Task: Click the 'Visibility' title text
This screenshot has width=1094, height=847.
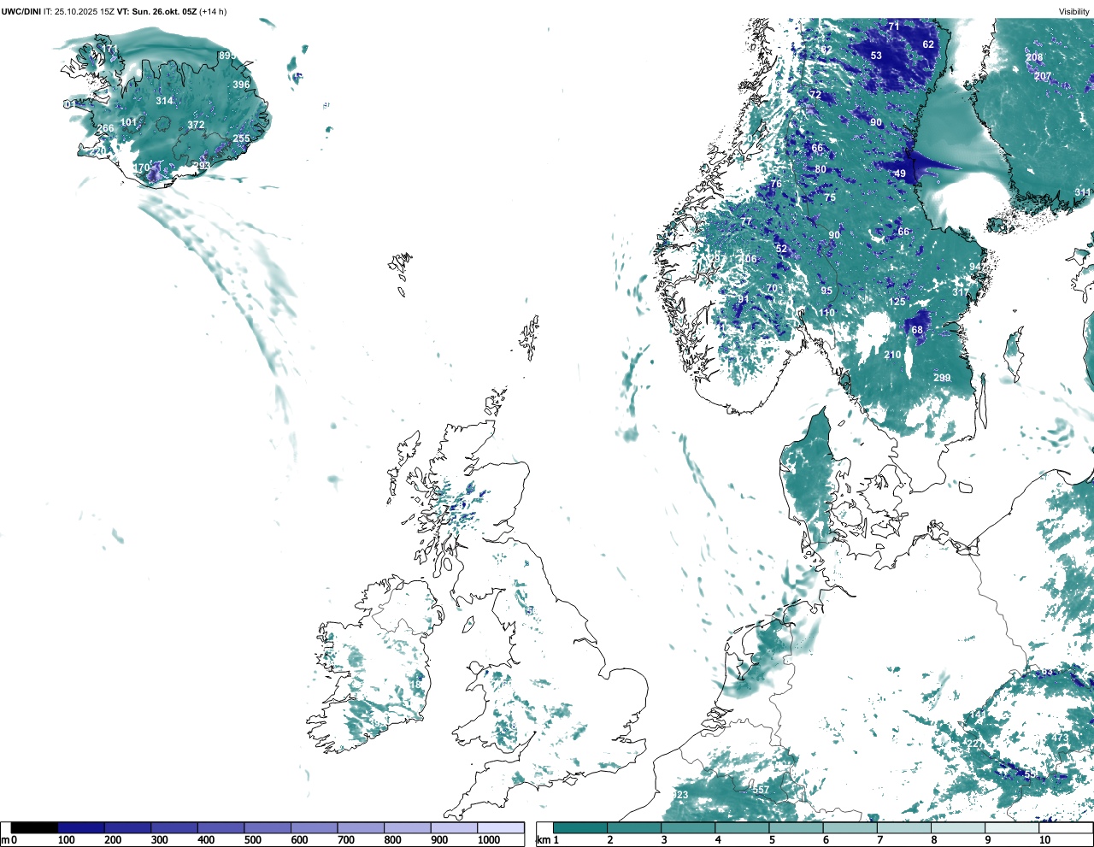Action: [1073, 11]
